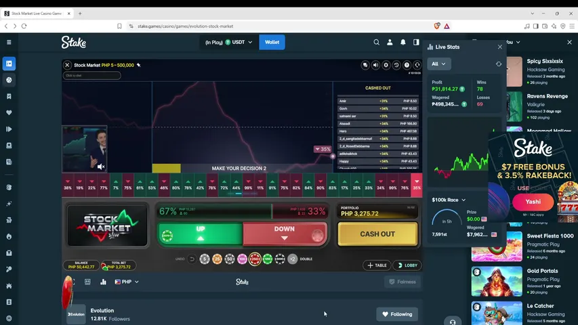Screen dimensions: 578x325
Task: Click the CASH OUT button
Action: (x=377, y=234)
